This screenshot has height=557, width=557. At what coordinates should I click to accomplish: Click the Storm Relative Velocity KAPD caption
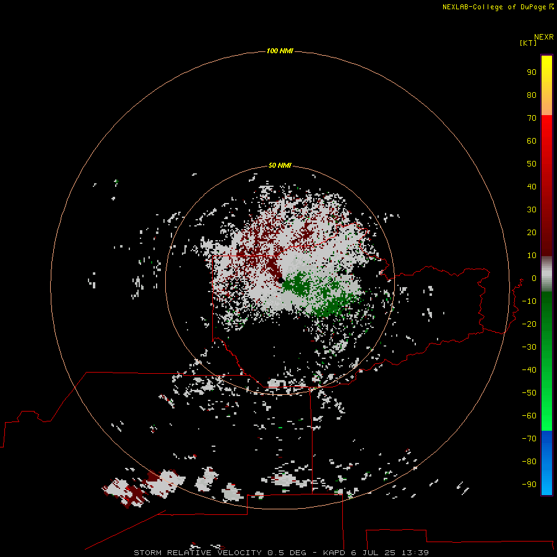pos(281,553)
